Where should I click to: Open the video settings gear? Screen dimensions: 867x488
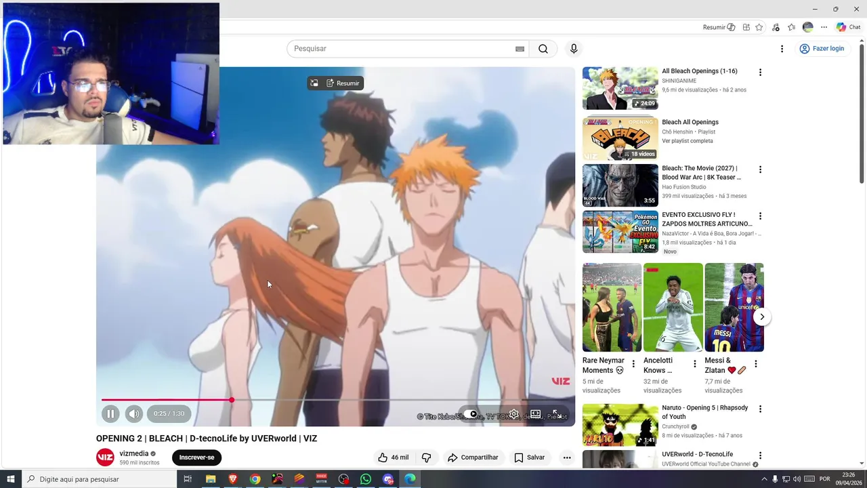[514, 414]
